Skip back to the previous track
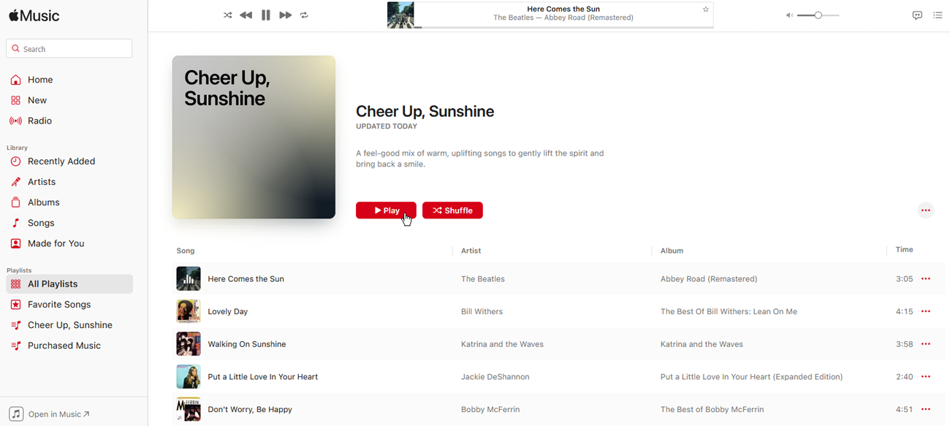Image resolution: width=950 pixels, height=426 pixels. [x=246, y=15]
